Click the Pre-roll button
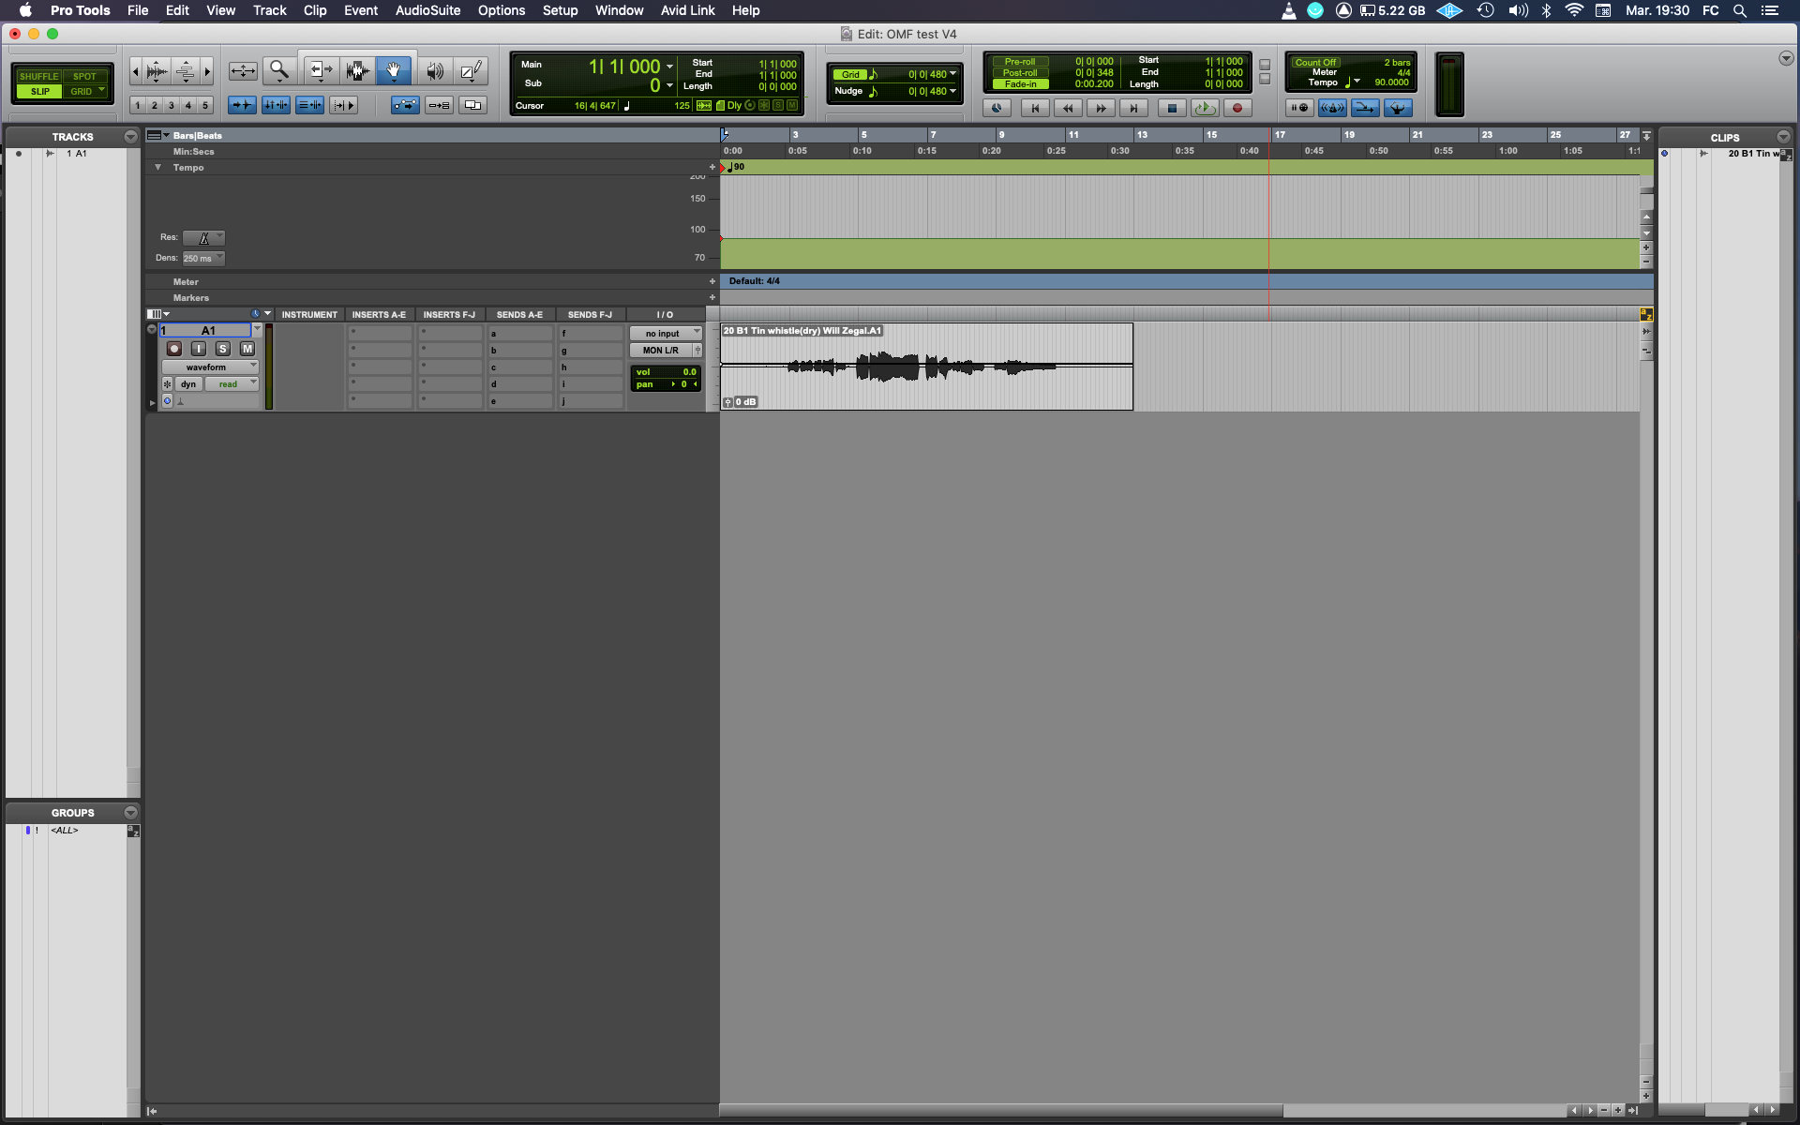Image resolution: width=1800 pixels, height=1125 pixels. [1020, 61]
